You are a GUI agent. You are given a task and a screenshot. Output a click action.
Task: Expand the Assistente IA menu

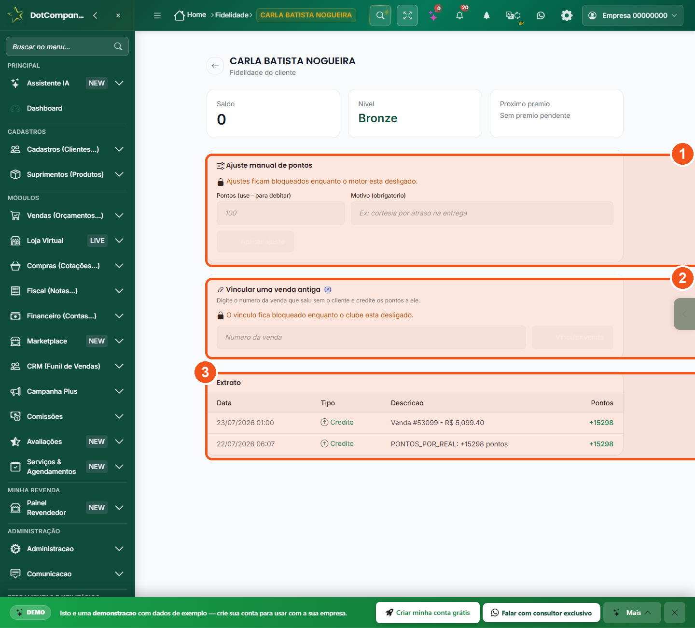pos(67,83)
